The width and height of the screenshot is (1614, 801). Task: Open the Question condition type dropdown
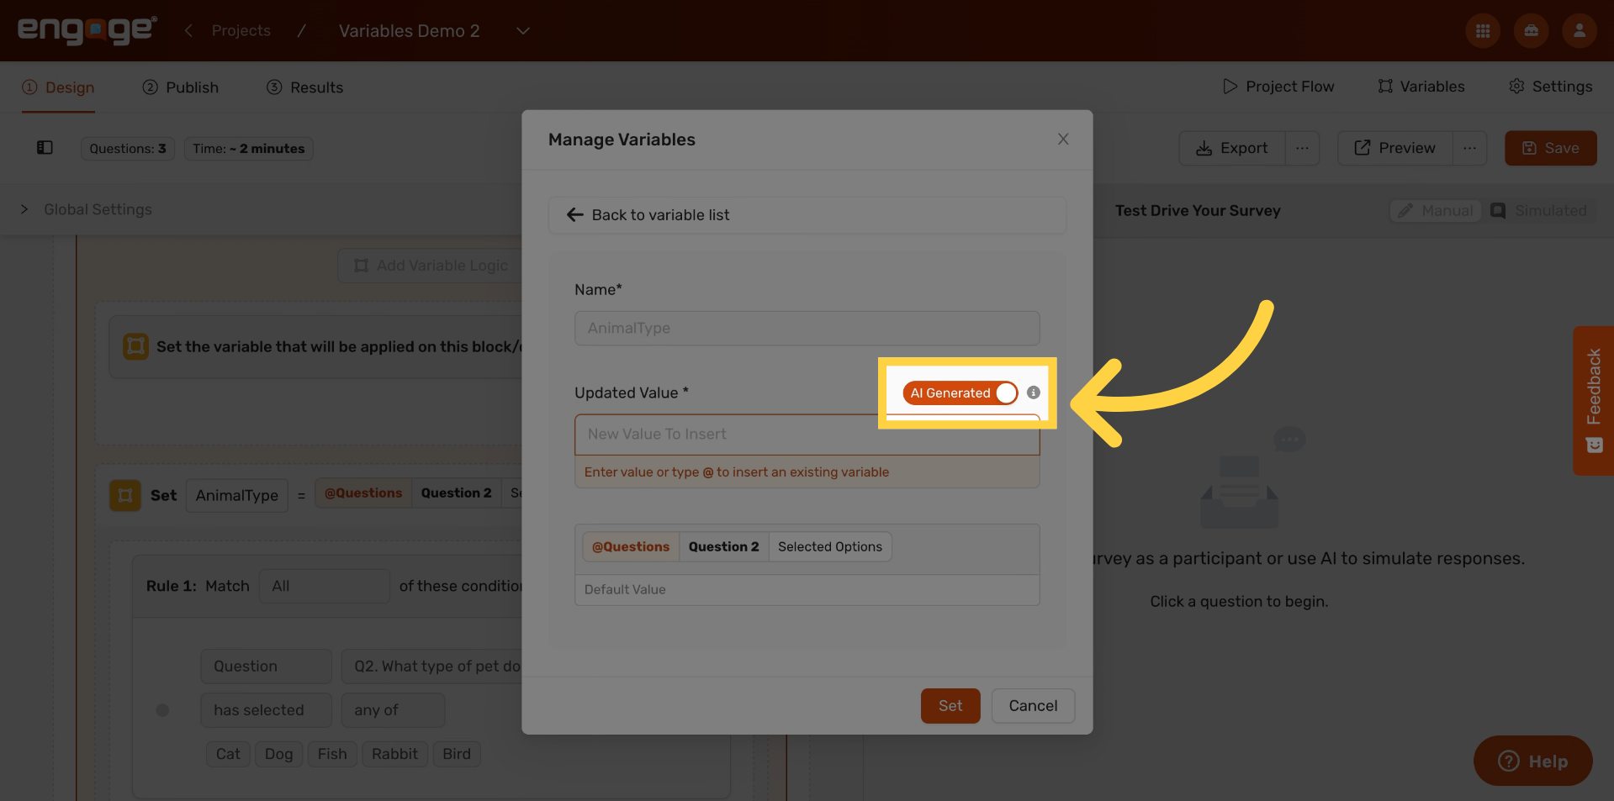266,667
